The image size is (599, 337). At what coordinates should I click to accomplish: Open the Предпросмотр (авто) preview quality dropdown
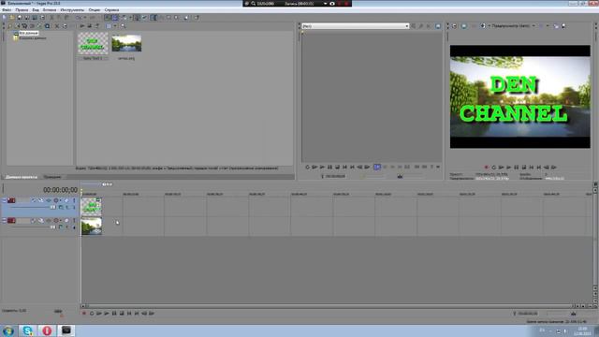[513, 26]
